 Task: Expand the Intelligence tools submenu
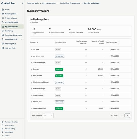tap(22, 39)
